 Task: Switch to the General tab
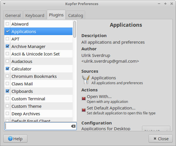(x=13, y=15)
